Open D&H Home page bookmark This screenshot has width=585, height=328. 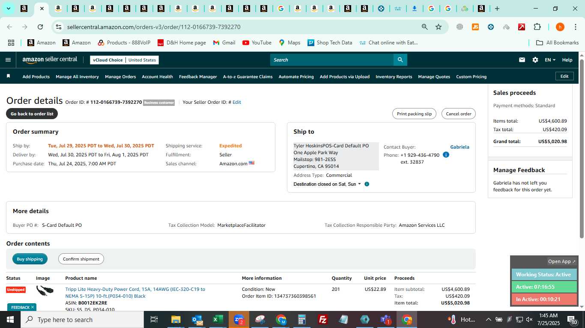(x=182, y=43)
